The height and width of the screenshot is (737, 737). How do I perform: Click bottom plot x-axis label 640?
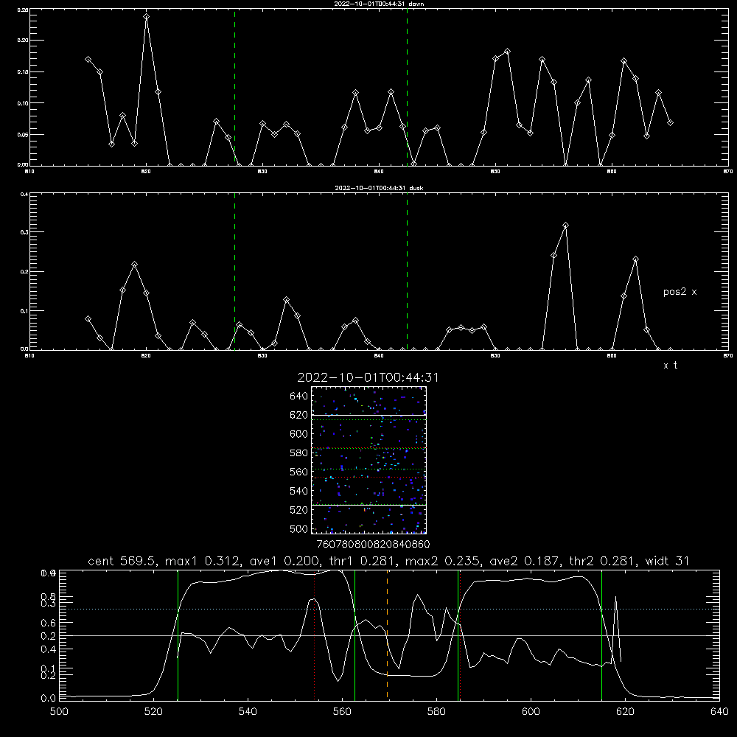tap(719, 712)
